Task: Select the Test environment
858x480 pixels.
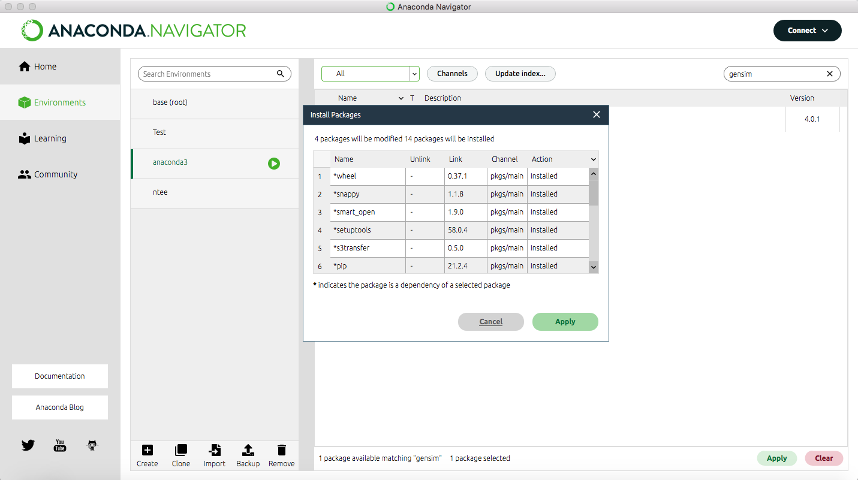Action: [x=215, y=133]
